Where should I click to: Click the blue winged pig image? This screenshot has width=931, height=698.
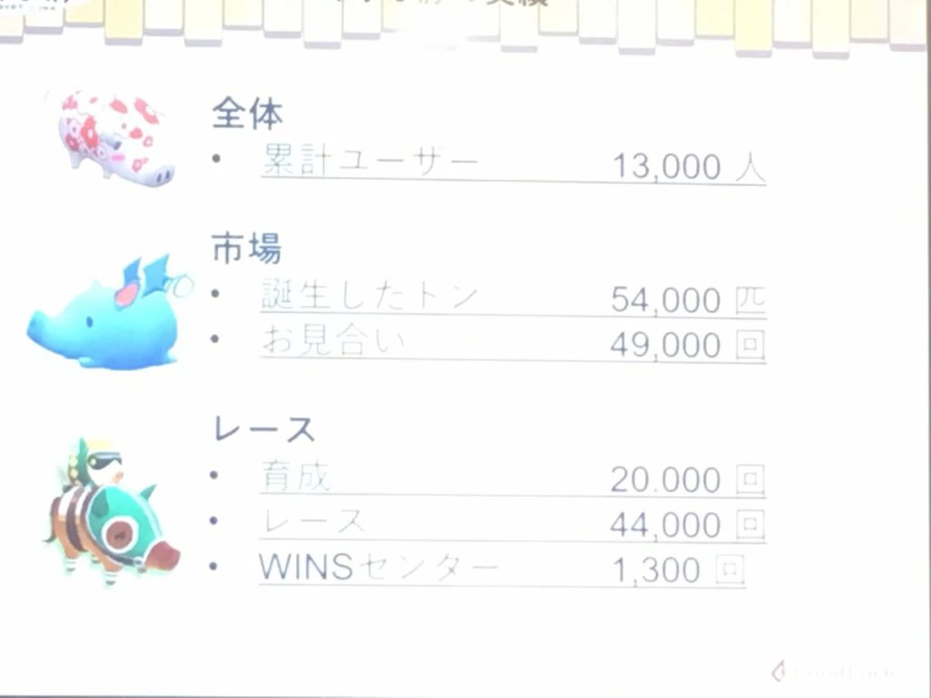point(109,313)
